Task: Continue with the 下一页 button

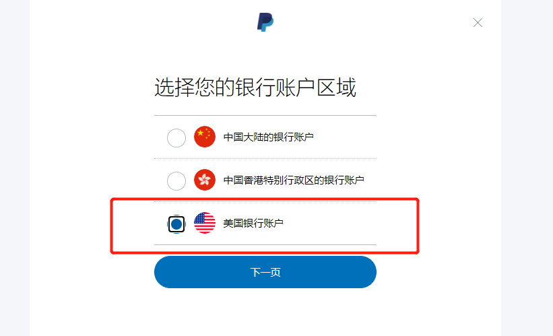Action: pyautogui.click(x=265, y=272)
